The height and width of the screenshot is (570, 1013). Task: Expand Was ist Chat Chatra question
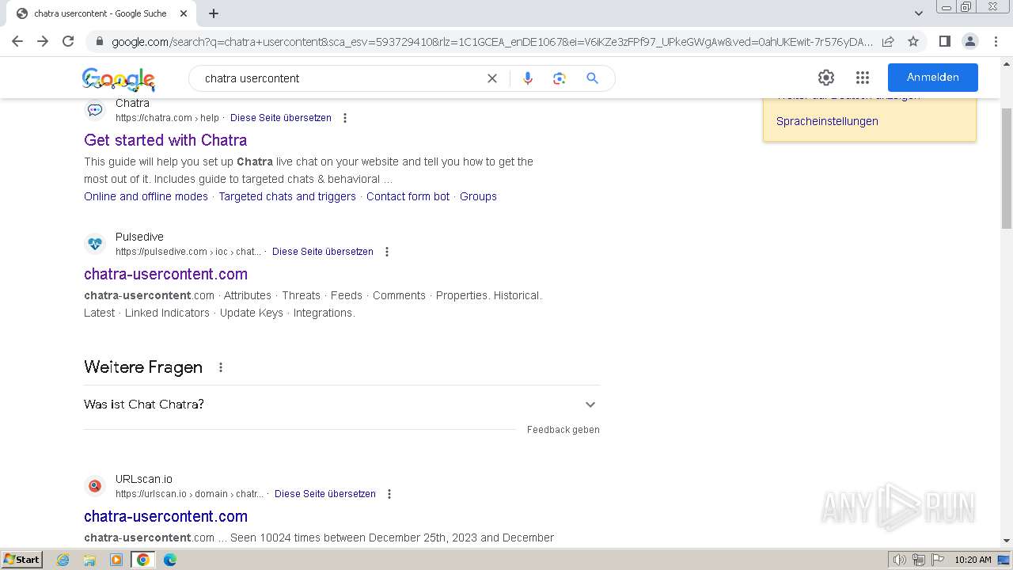pos(341,405)
